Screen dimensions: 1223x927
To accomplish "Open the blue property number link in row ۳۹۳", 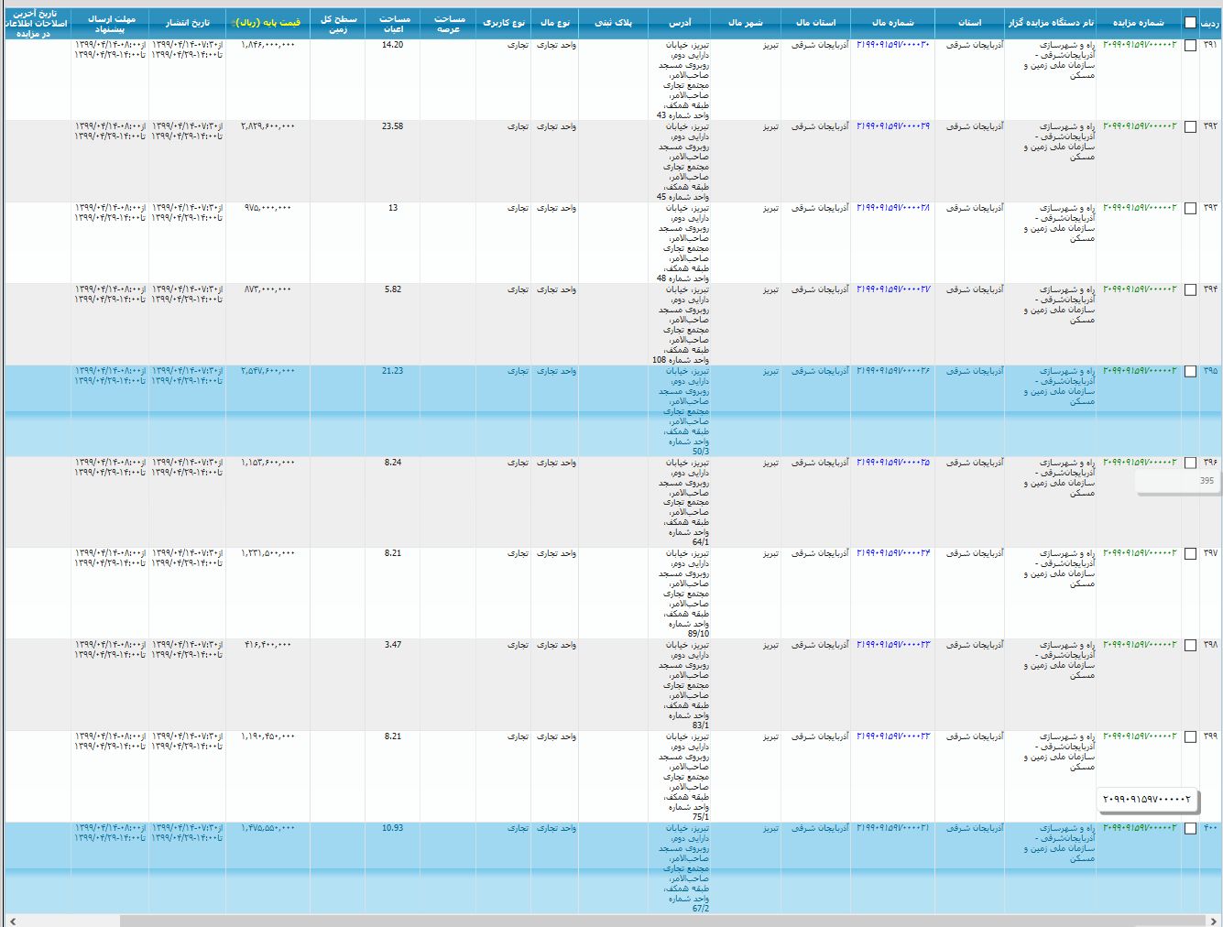I will coord(893,208).
